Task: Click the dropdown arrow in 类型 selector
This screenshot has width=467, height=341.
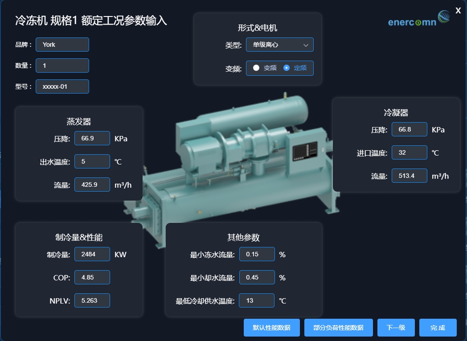Action: [306, 45]
